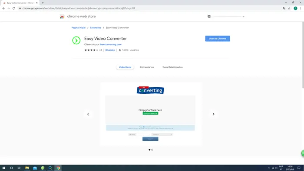Close the Easy Video Converter tab
The width and height of the screenshot is (304, 171).
point(36,3)
